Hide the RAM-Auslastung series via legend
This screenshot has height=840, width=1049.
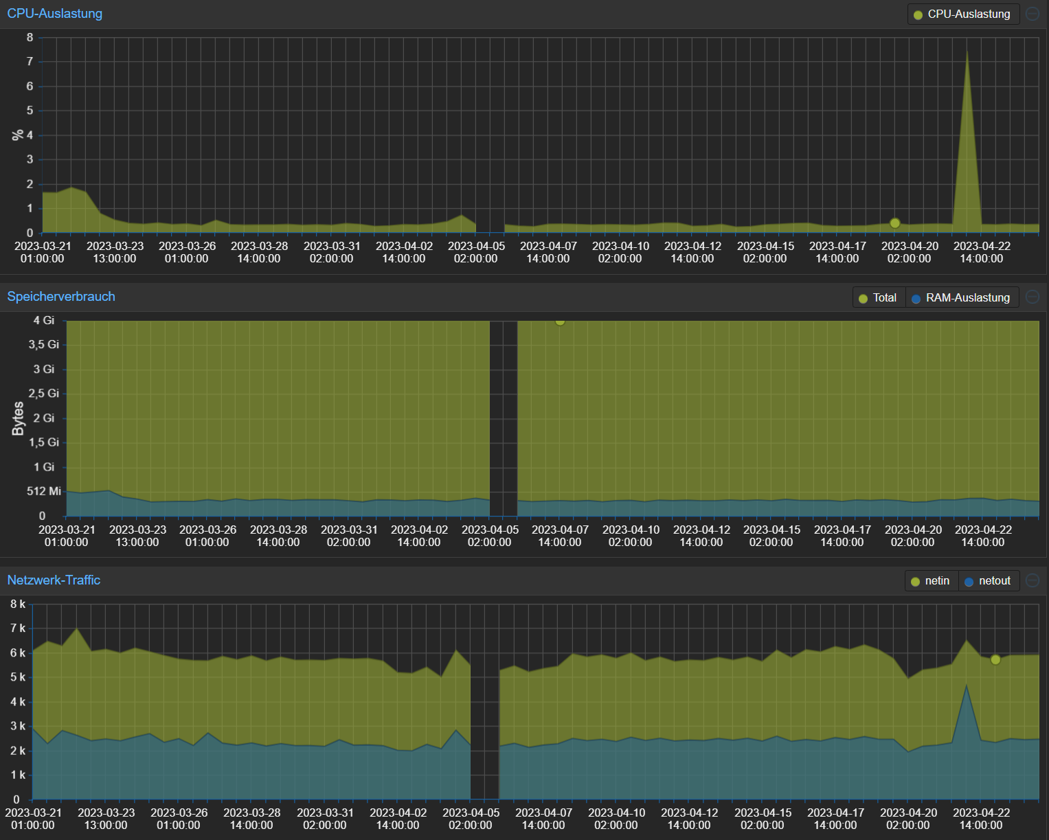coord(962,298)
